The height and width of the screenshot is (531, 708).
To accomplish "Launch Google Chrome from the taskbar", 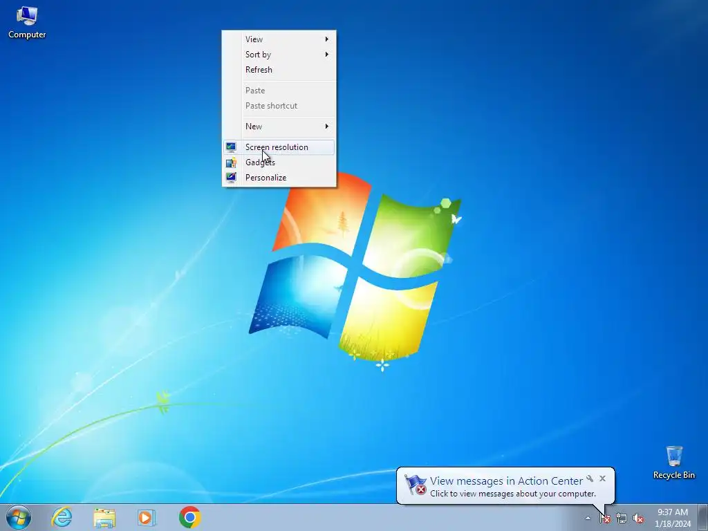I will click(x=189, y=517).
